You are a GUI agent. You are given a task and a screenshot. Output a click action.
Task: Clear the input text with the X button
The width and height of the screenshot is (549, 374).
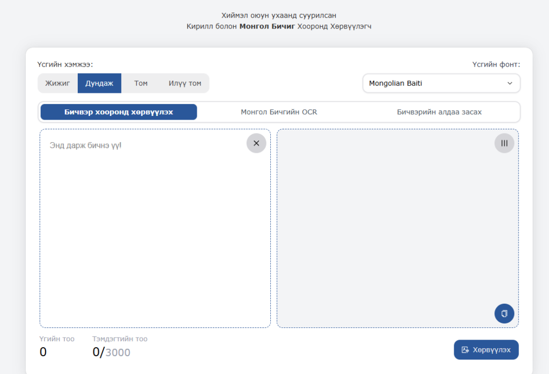point(256,143)
